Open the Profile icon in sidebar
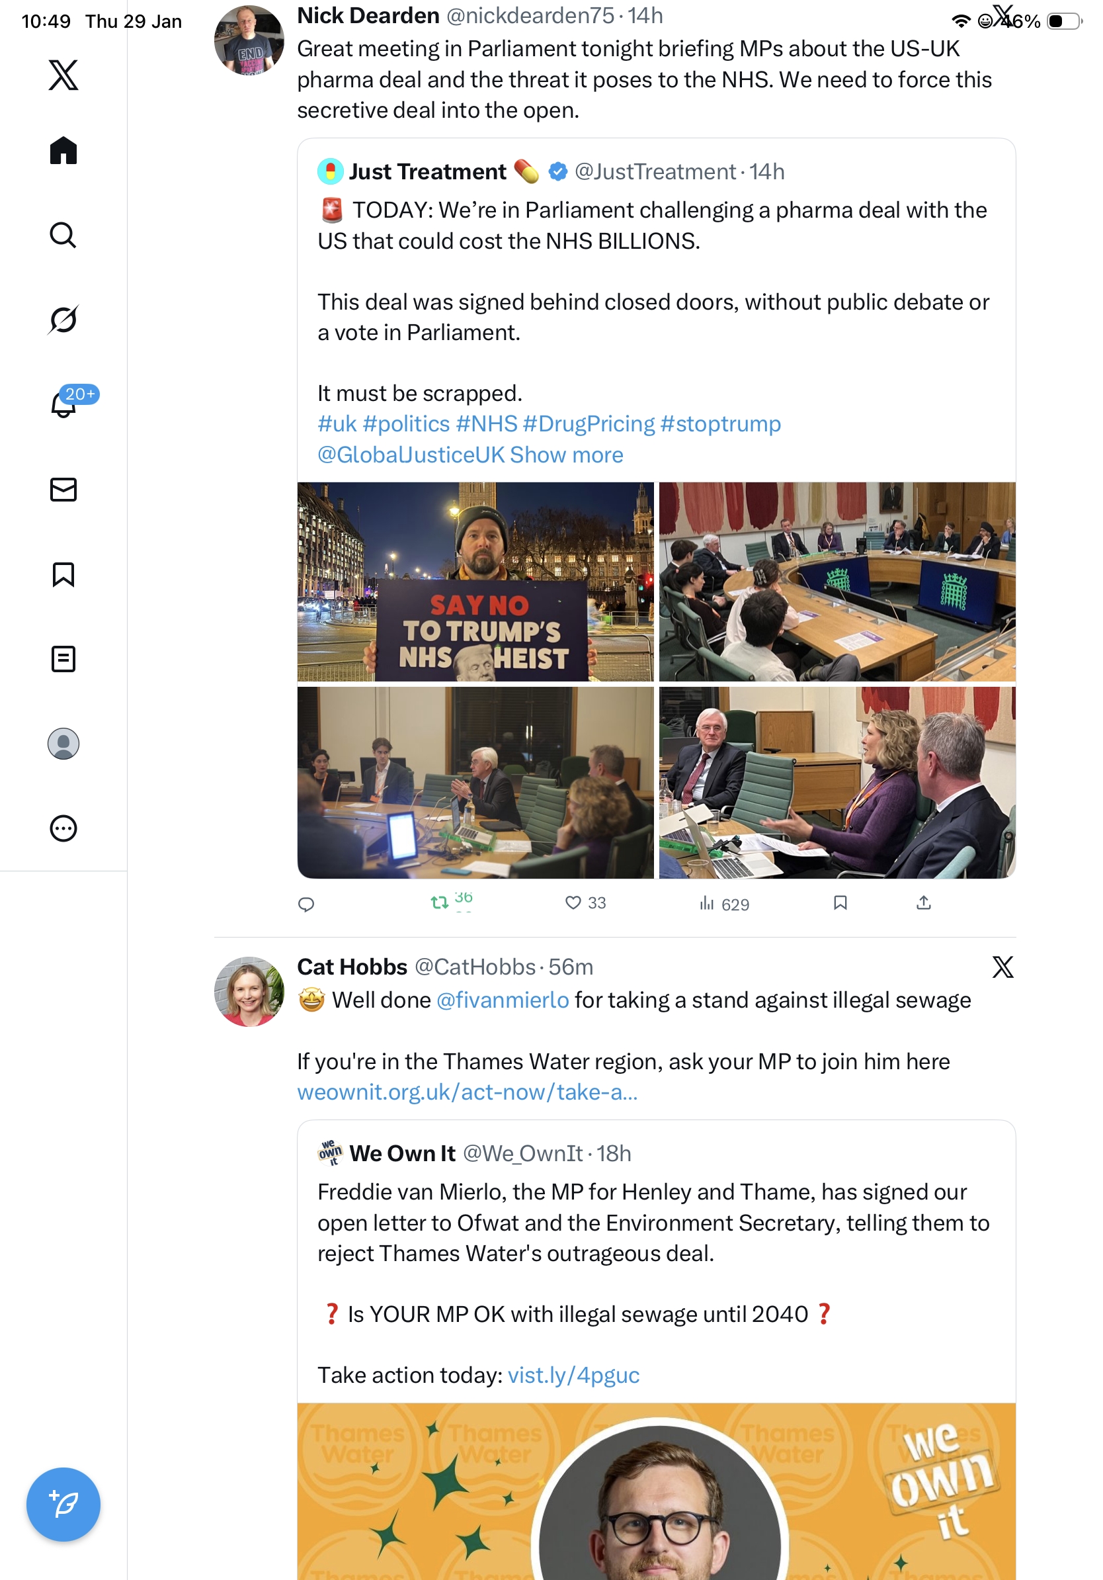The image size is (1103, 1580). 63,743
